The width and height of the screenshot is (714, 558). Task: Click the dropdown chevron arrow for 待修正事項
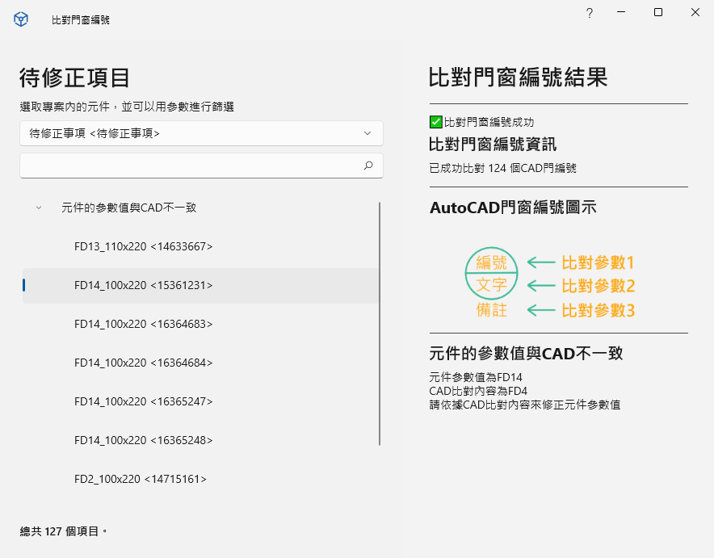[367, 133]
